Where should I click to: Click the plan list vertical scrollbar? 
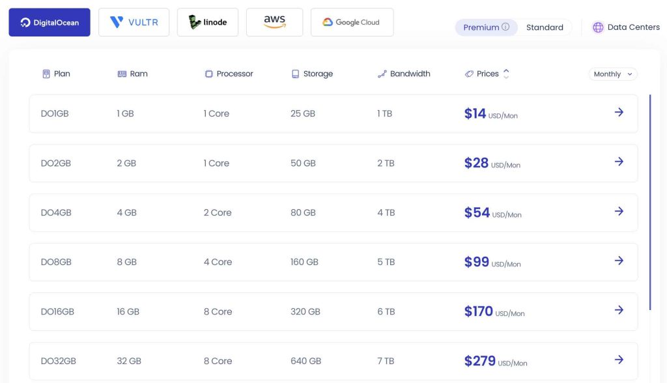650,202
